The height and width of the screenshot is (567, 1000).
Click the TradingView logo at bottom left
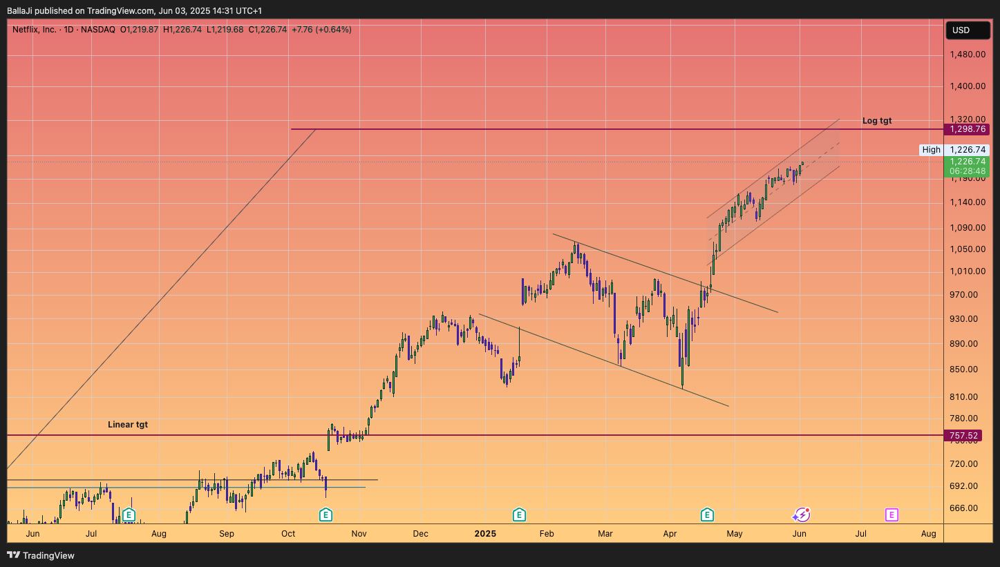click(41, 555)
